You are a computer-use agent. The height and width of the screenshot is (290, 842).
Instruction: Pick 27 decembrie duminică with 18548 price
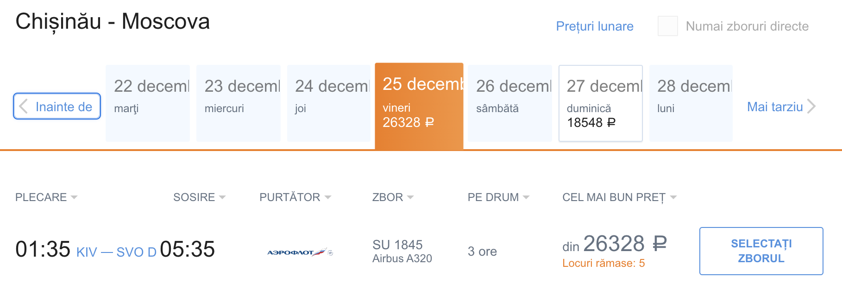[600, 103]
